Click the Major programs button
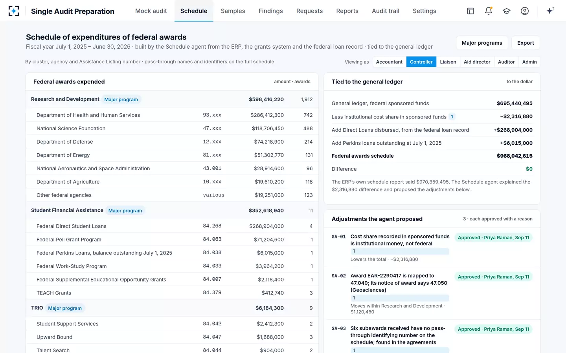566x353 pixels. (x=482, y=43)
